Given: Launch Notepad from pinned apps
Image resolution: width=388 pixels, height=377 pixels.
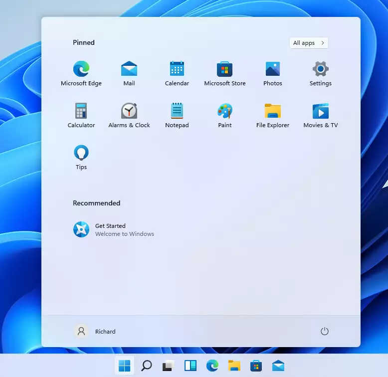Looking at the screenshot, I should click(x=177, y=115).
